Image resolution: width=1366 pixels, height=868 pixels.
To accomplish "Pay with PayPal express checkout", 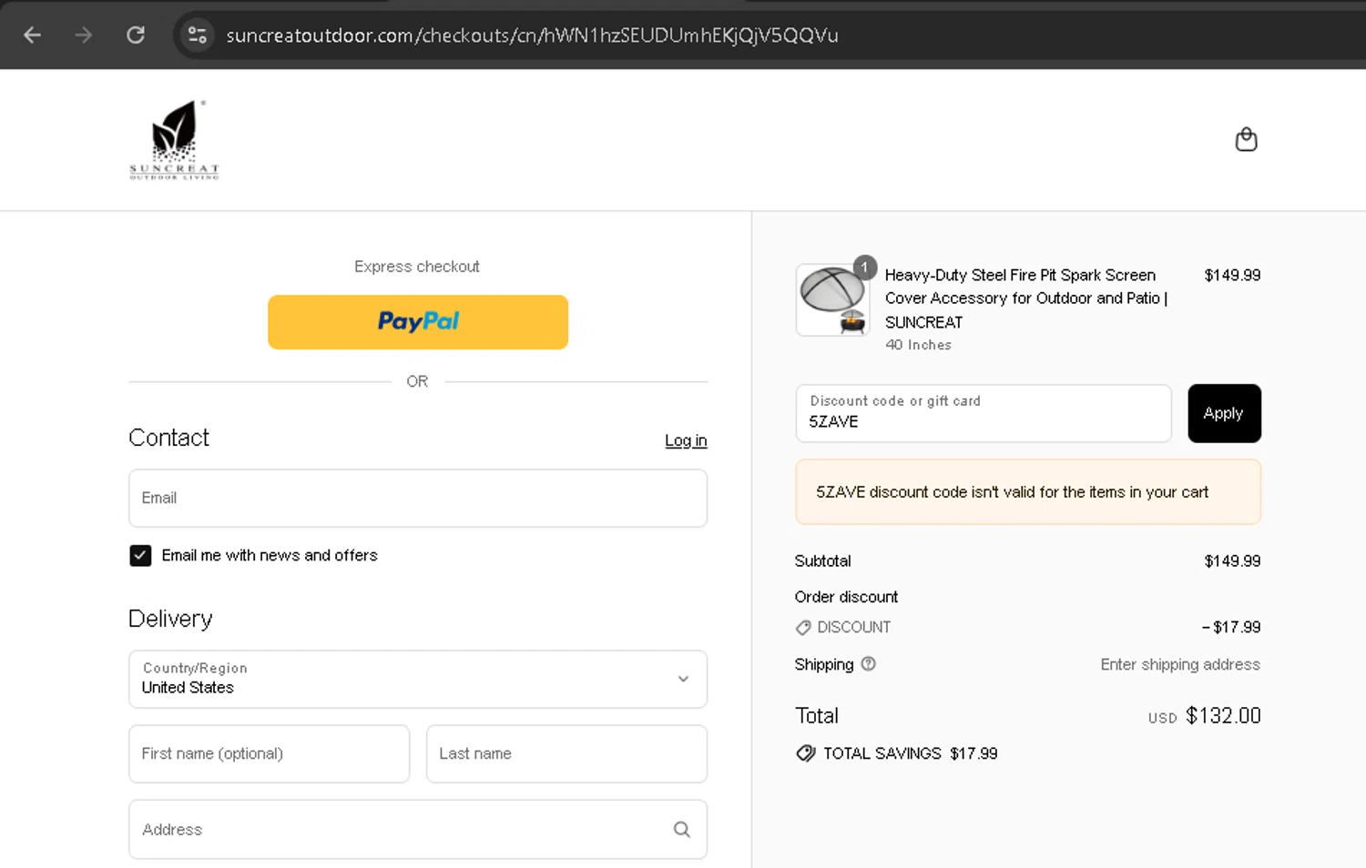I will coord(418,322).
